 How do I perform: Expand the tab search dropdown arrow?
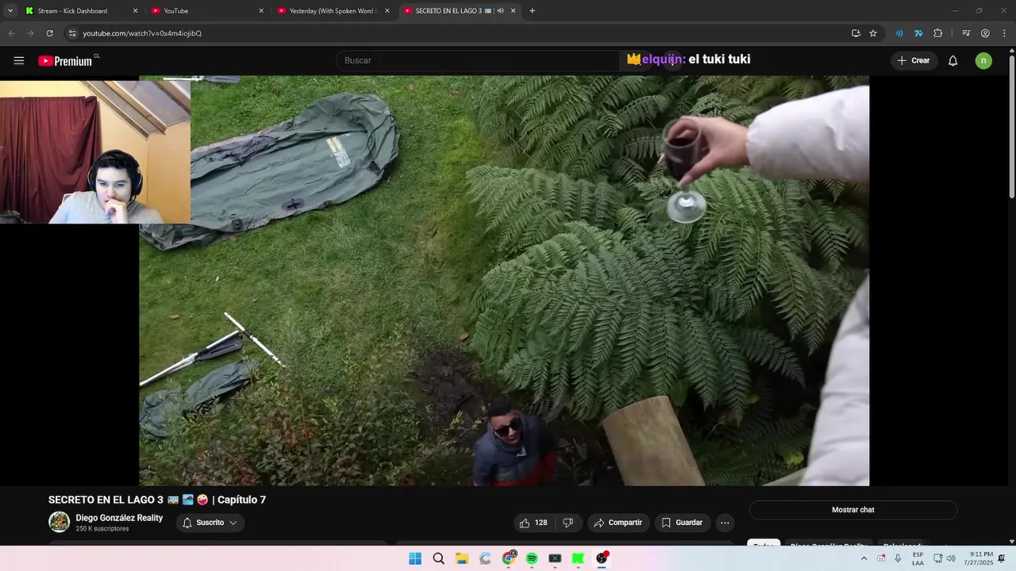tap(10, 11)
